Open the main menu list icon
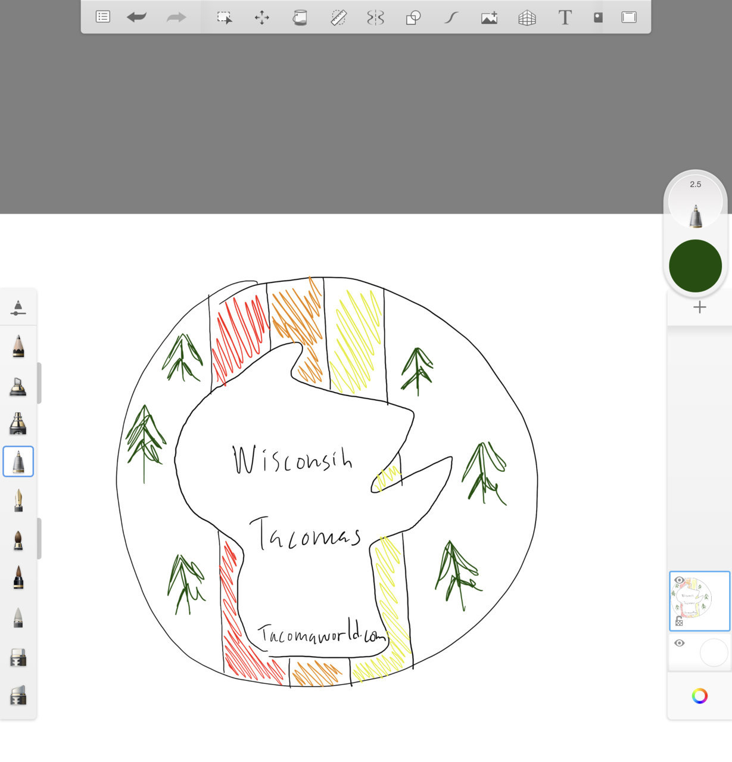This screenshot has width=732, height=762. [x=103, y=17]
